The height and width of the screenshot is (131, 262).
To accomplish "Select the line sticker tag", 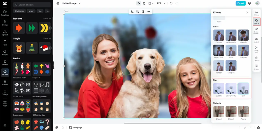I will tap(40, 11).
